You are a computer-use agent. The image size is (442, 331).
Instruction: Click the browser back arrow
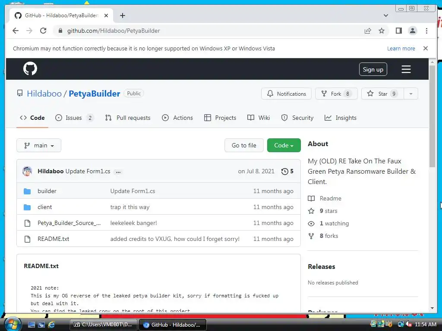[x=16, y=31]
